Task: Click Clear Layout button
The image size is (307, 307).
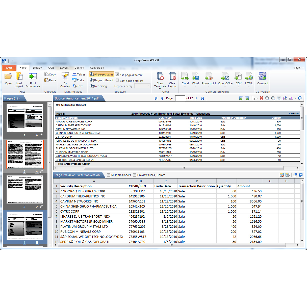Action: pos(172,80)
